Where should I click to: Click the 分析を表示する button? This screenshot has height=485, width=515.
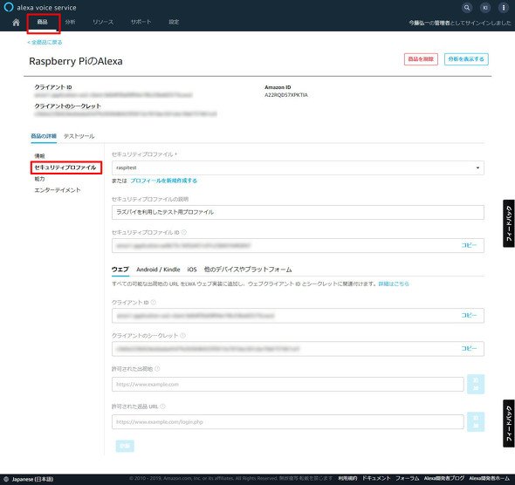(x=466, y=59)
